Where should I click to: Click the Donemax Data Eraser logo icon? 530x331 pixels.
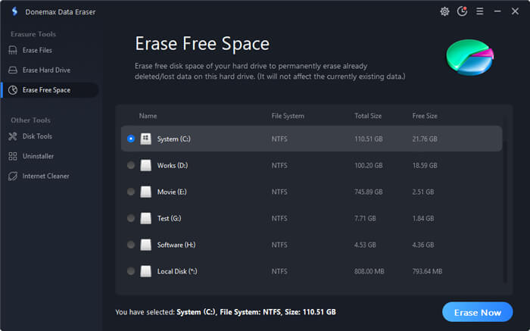tap(13, 11)
